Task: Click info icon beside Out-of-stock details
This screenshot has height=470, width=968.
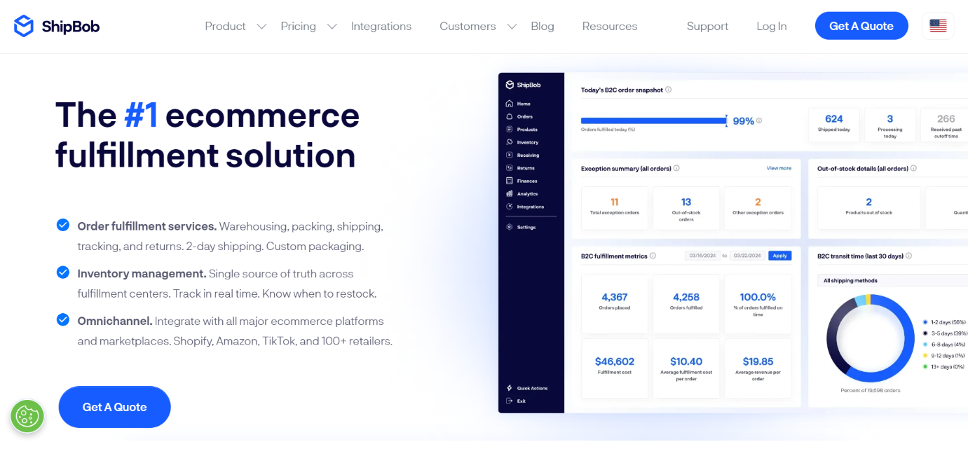Action: pyautogui.click(x=913, y=168)
